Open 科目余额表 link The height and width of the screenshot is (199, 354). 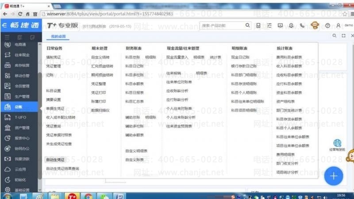[x=135, y=84]
